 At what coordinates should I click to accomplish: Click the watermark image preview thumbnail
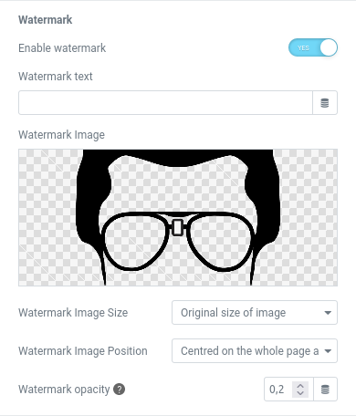click(178, 217)
